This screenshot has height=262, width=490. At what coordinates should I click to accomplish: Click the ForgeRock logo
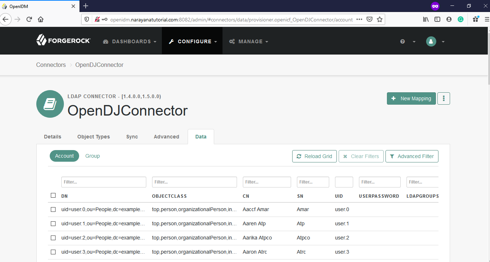tap(64, 40)
